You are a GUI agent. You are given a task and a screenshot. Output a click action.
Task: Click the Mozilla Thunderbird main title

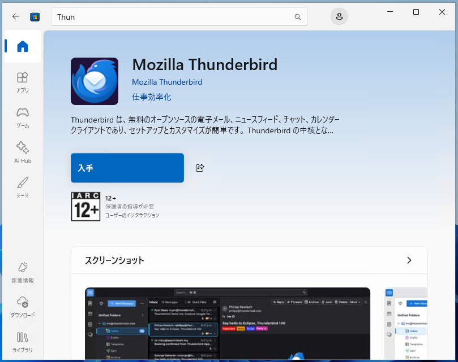(x=205, y=64)
